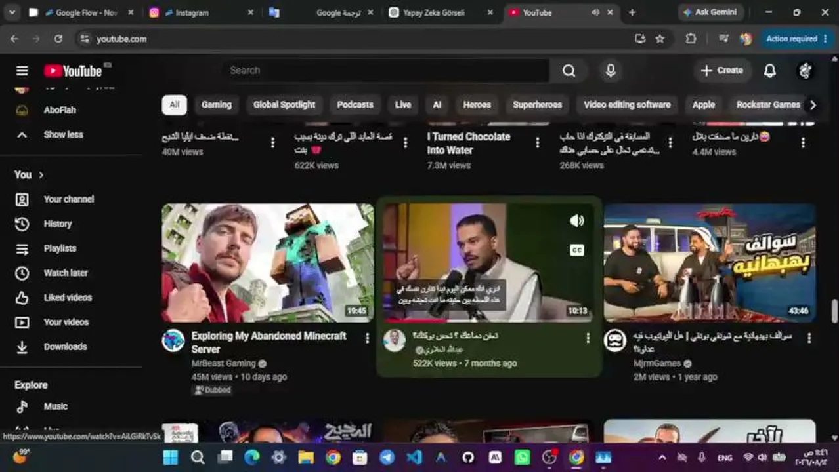
Task: Open the Windows Start menu
Action: 171,458
